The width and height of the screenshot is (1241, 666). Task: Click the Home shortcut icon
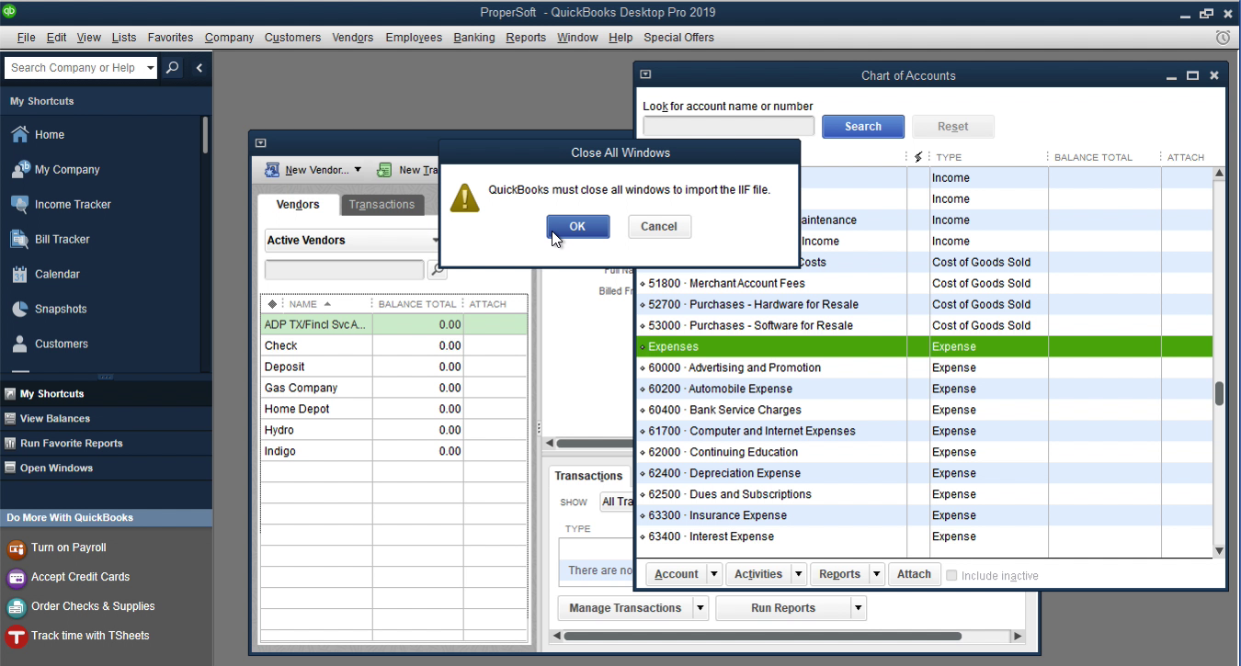coord(19,134)
